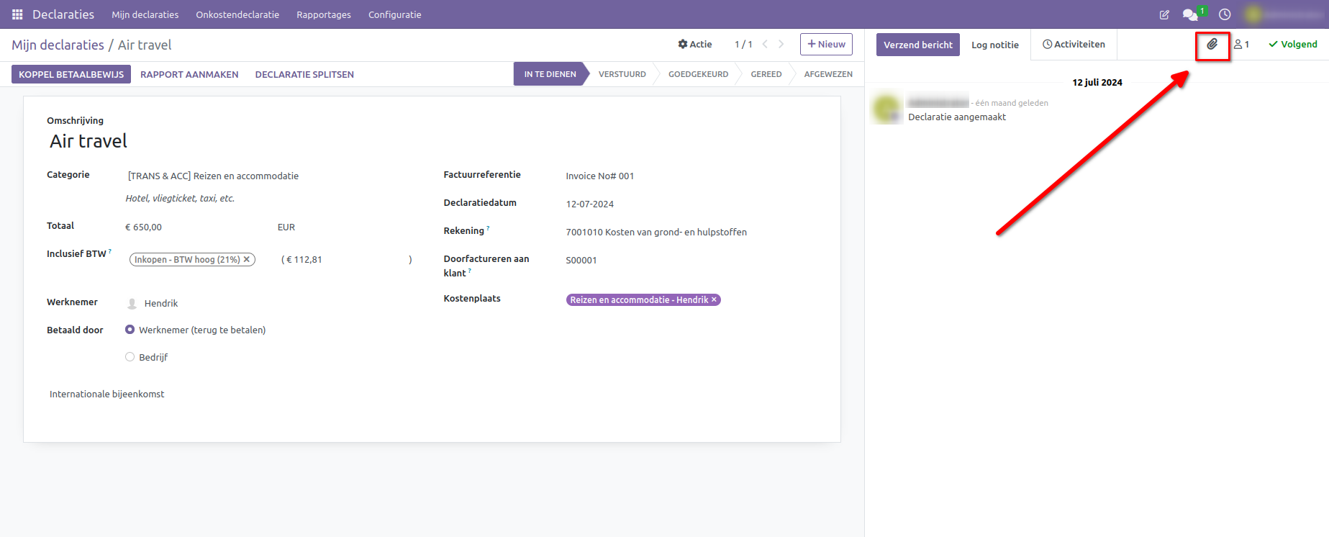The width and height of the screenshot is (1329, 537).
Task: Open the activities clock icon in top bar
Action: 1225,14
